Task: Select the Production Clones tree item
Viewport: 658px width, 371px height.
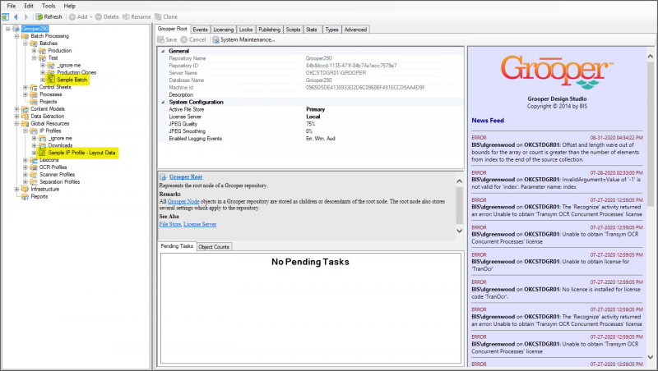Action: pos(76,72)
